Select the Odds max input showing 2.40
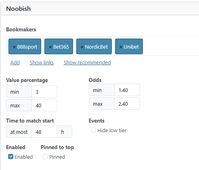Viewport: 199px width, 170px height. tap(127, 104)
